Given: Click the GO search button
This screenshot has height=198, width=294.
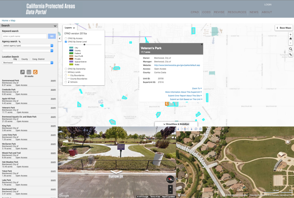Looking at the screenshot, I should click(x=52, y=36).
